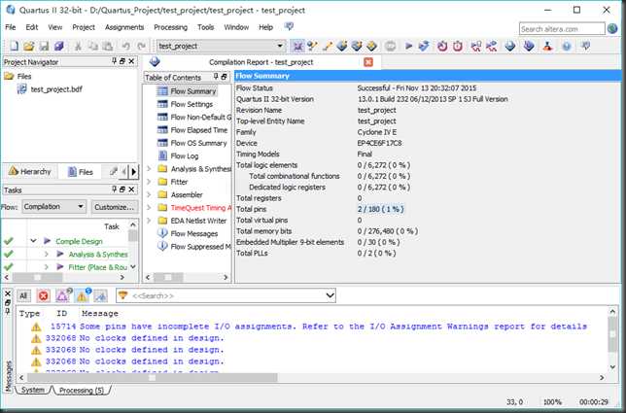Click the Redo arrow toolbar icon
626x413 pixels.
141,46
